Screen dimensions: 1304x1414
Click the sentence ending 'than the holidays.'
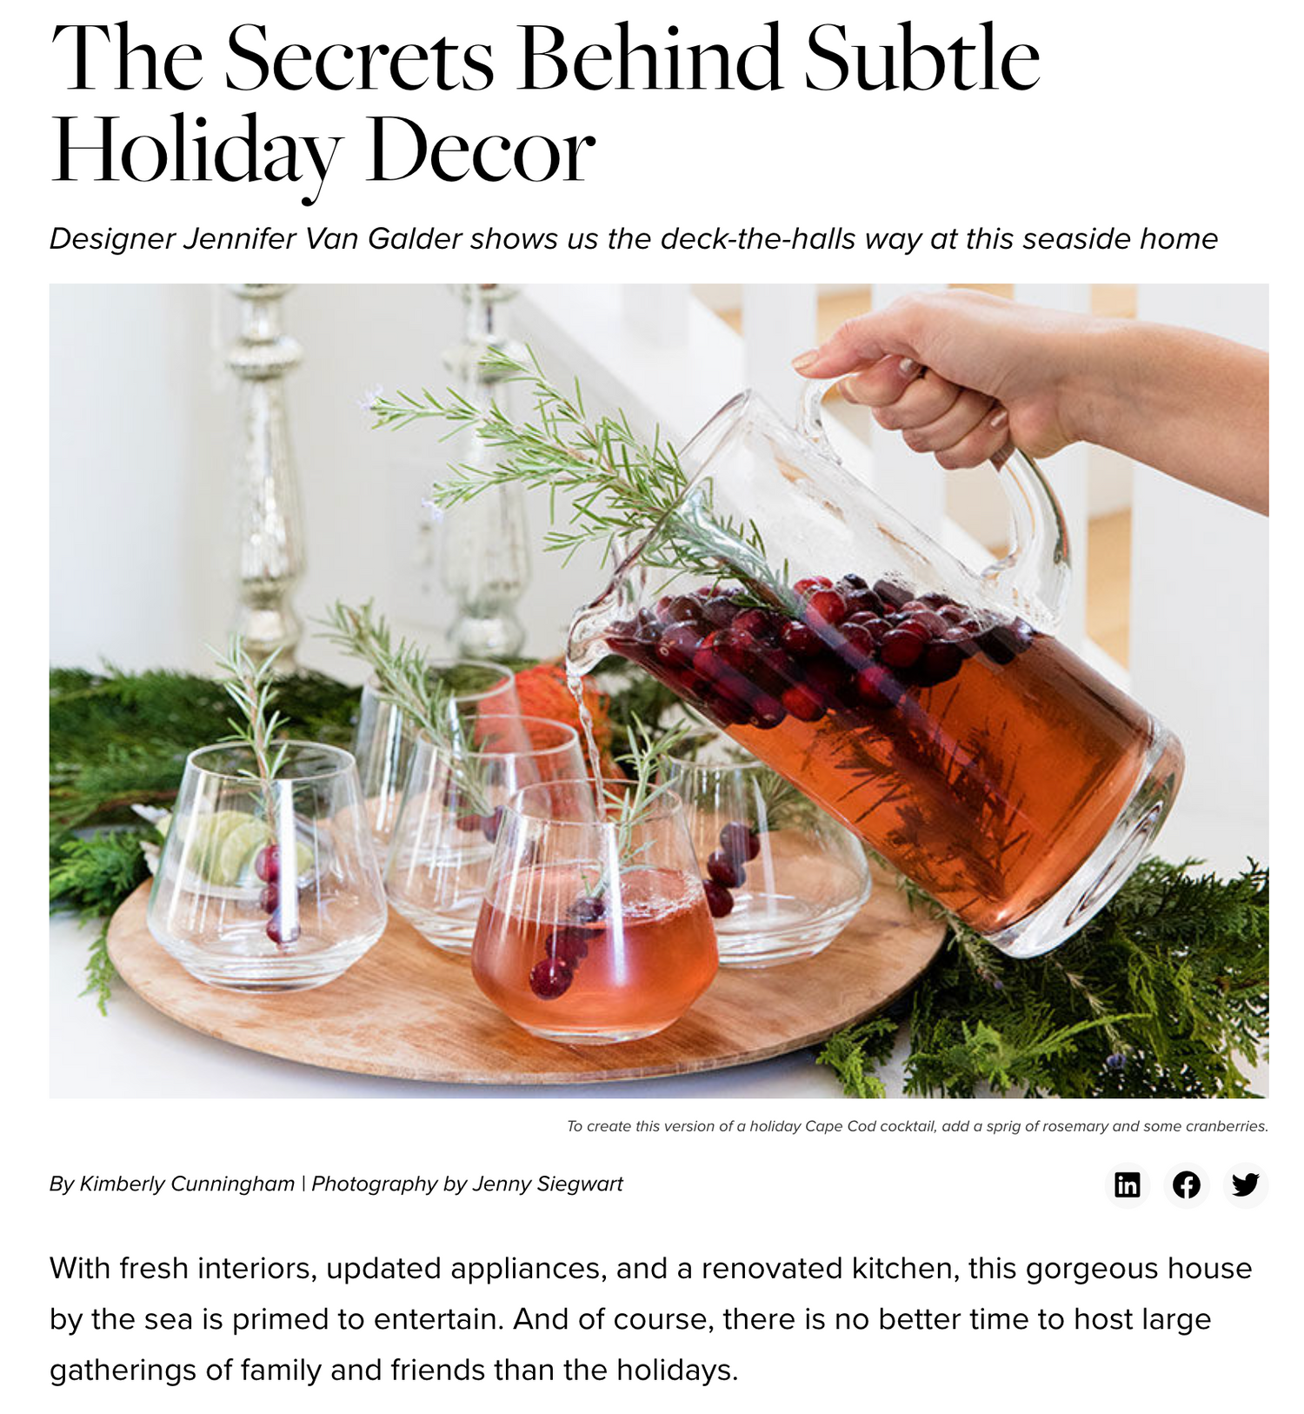(x=626, y=1344)
